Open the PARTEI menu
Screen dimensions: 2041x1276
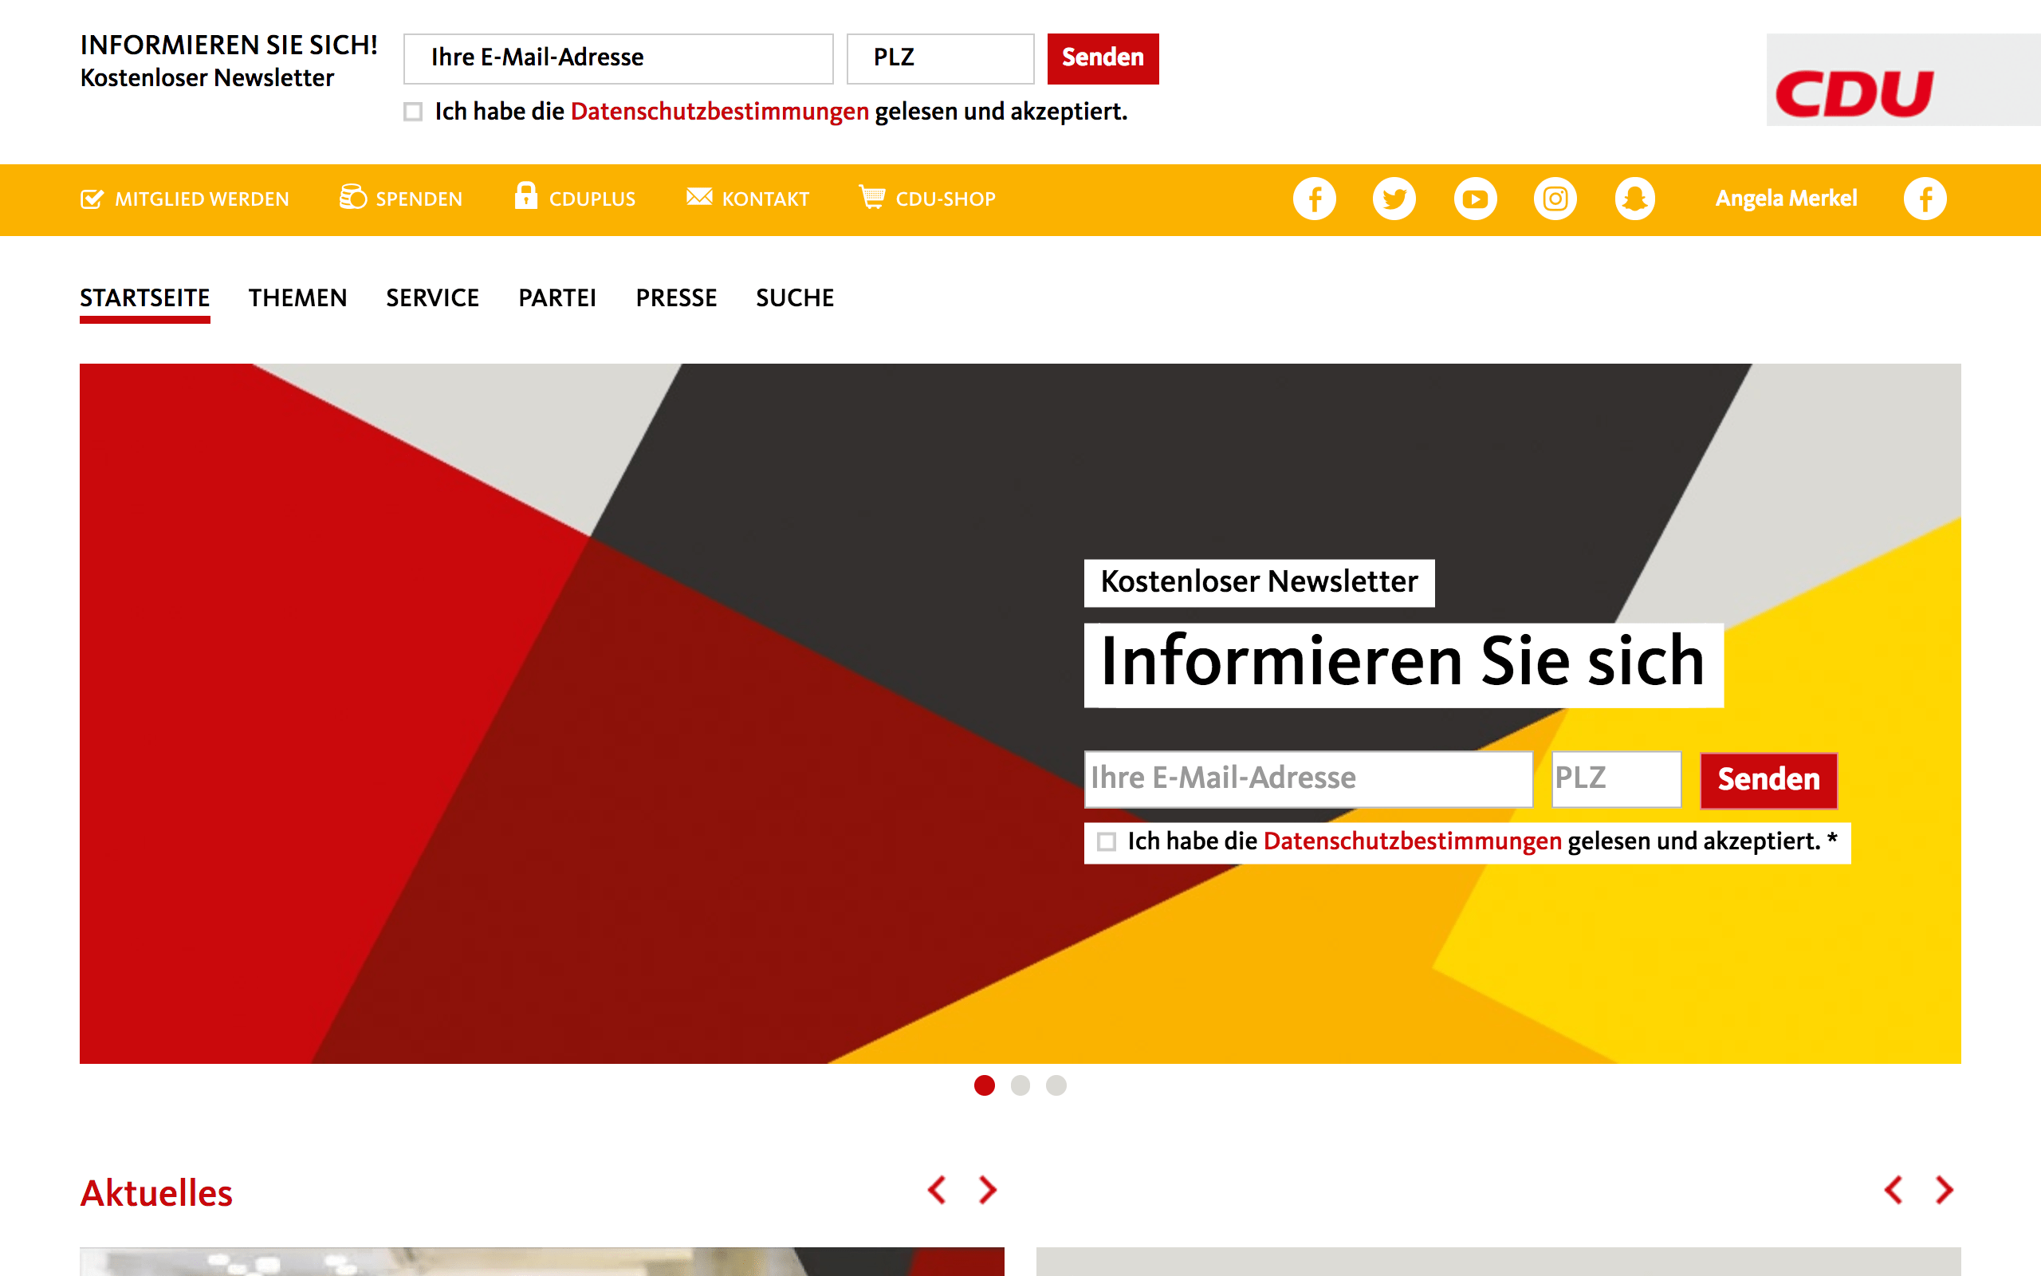[556, 298]
